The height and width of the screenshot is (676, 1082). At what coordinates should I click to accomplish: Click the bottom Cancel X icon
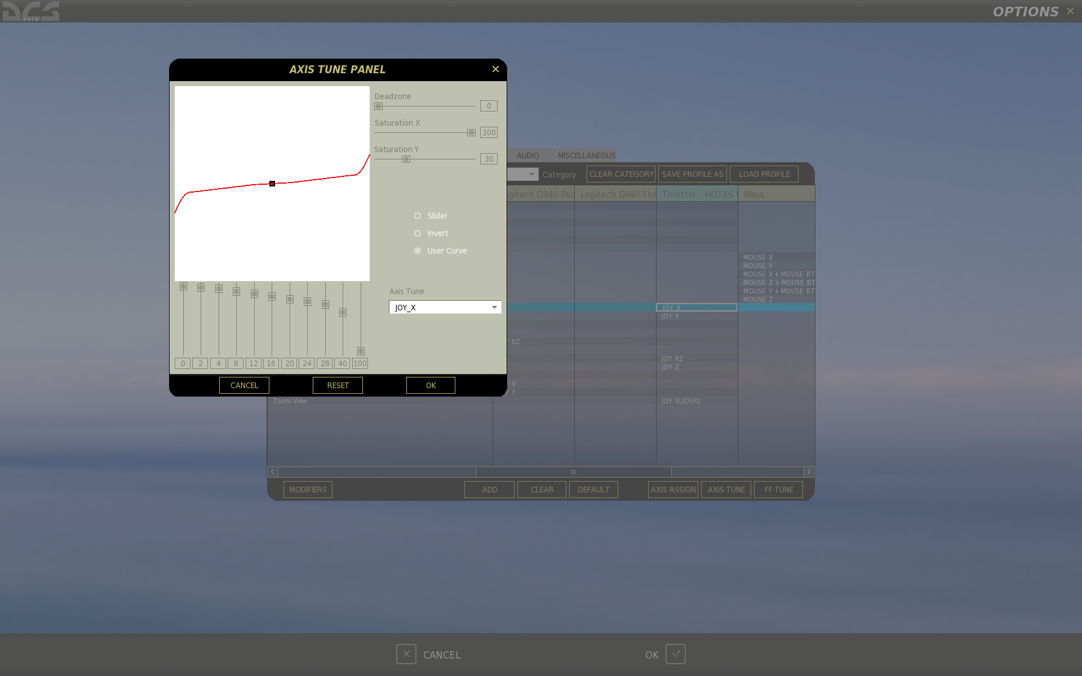(x=406, y=654)
